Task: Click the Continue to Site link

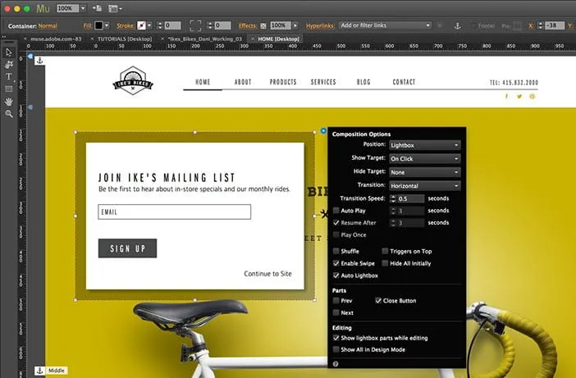Action: tap(267, 274)
